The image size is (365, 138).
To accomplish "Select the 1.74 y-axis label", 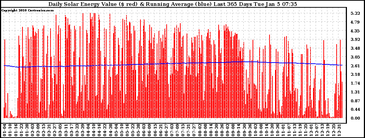I will pos(355,84).
